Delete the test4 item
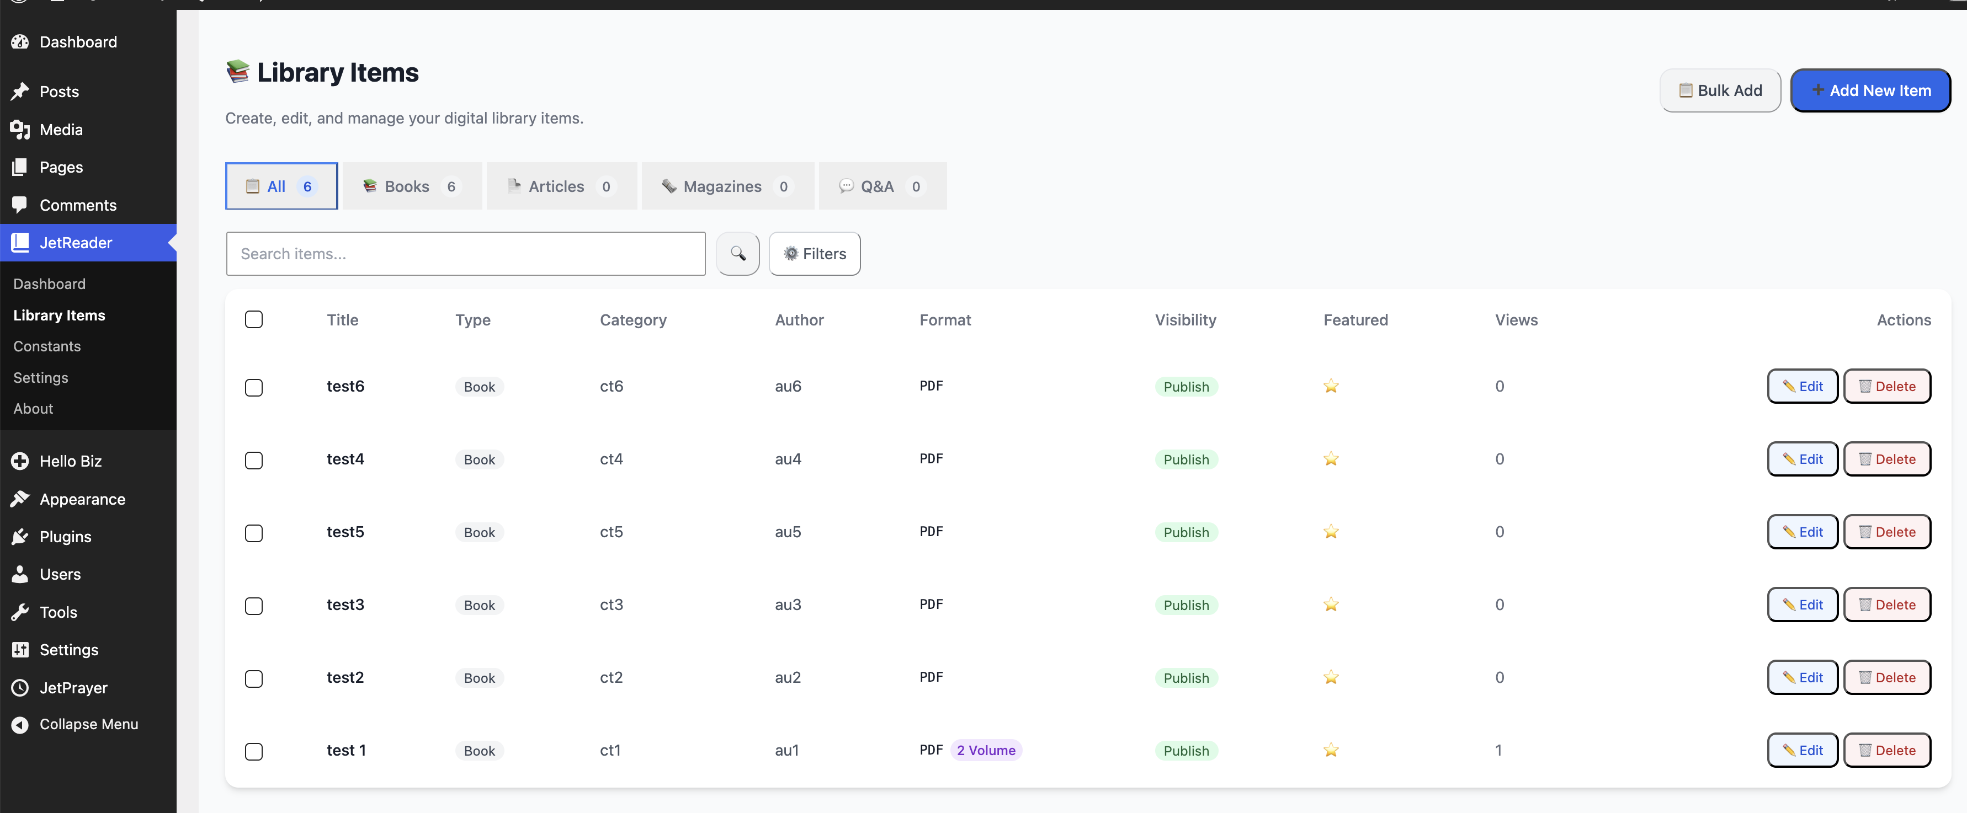This screenshot has height=813, width=1967. (x=1887, y=459)
